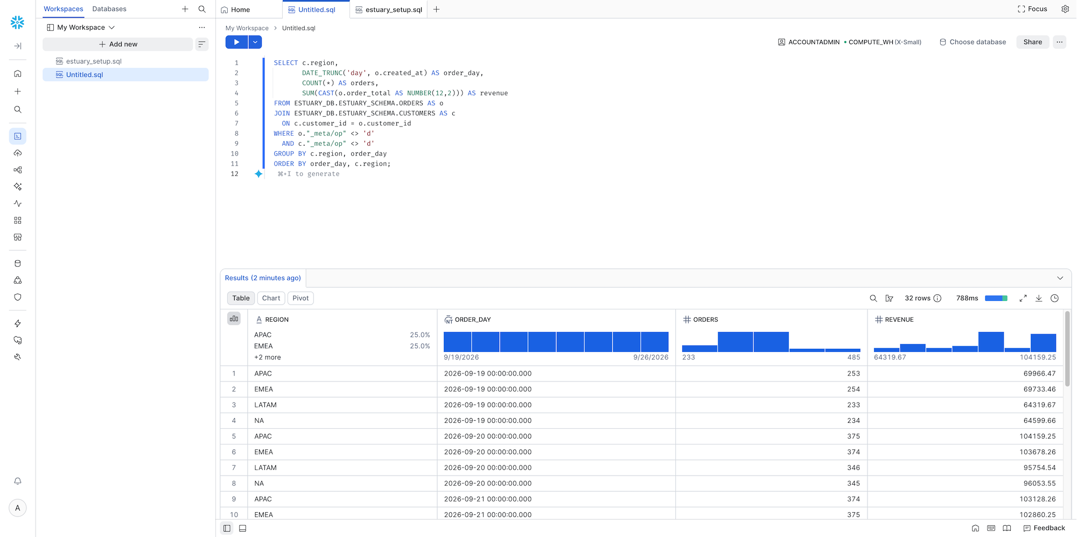Open the run options dropdown arrow
Screen dimensions: 1077x537
(x=255, y=42)
